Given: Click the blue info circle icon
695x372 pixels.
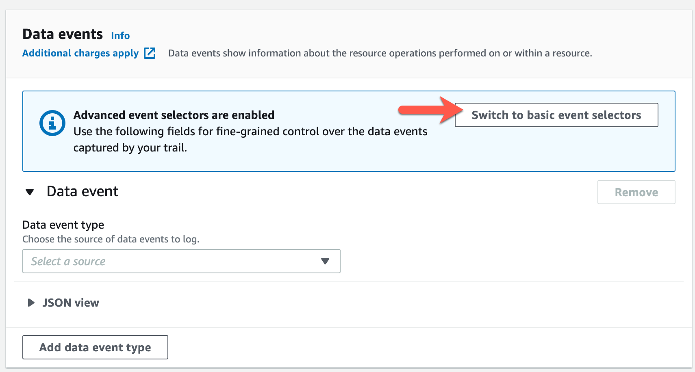Looking at the screenshot, I should point(52,123).
